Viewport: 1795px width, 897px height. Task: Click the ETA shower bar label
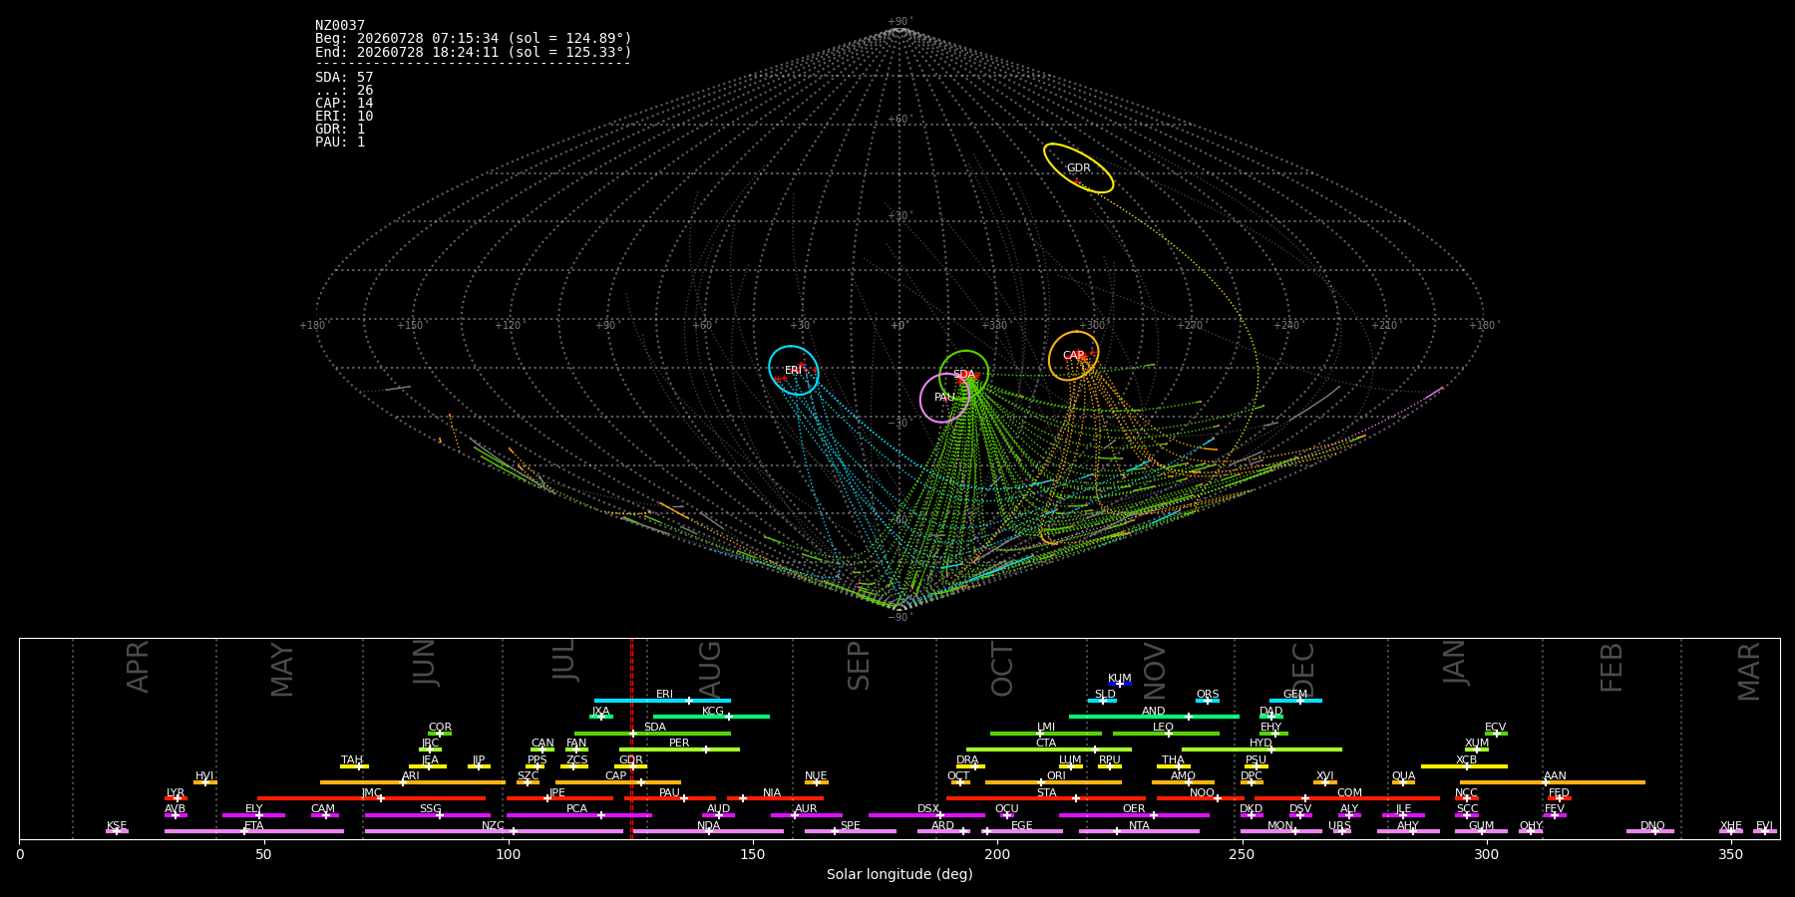pos(254,826)
